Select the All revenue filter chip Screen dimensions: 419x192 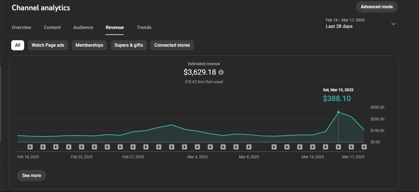point(18,45)
